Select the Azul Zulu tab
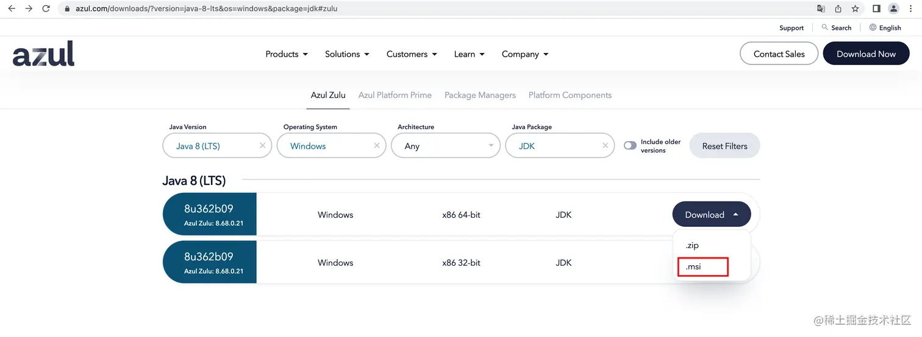 [x=328, y=96]
